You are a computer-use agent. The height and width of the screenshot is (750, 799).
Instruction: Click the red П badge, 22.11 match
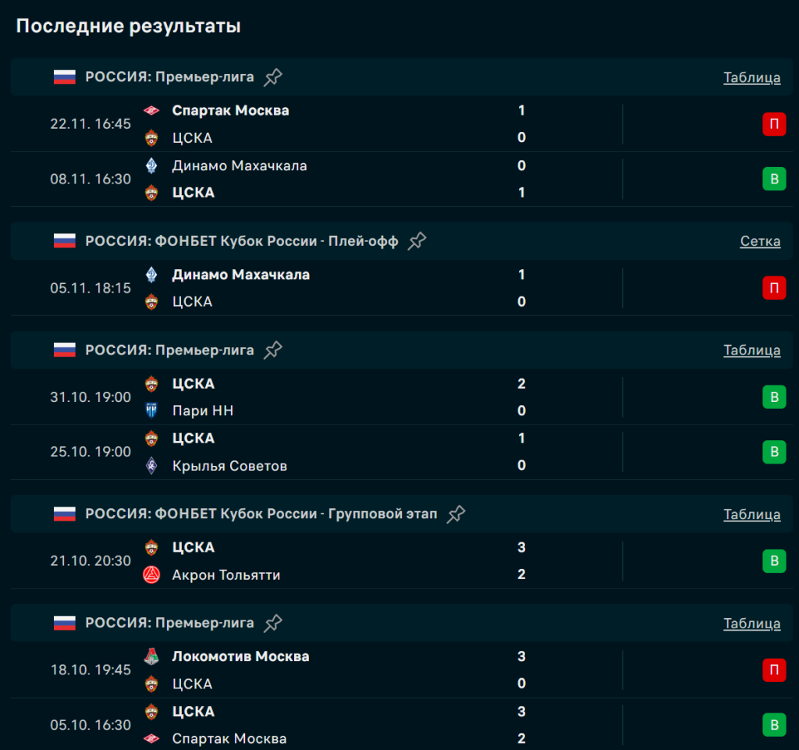click(x=774, y=124)
